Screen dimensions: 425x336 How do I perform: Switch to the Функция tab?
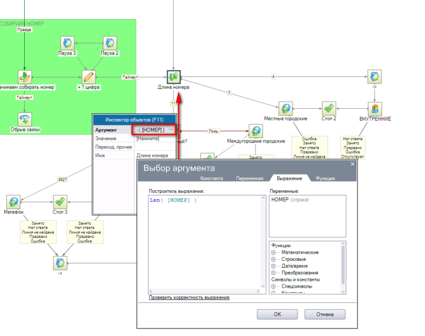pyautogui.click(x=325, y=178)
